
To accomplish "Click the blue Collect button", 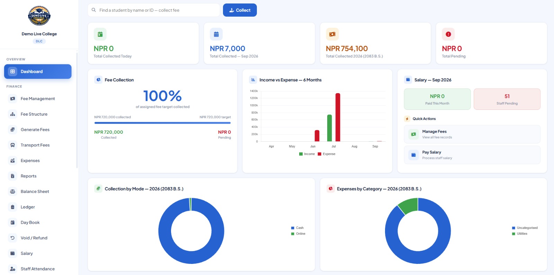I will pos(240,10).
